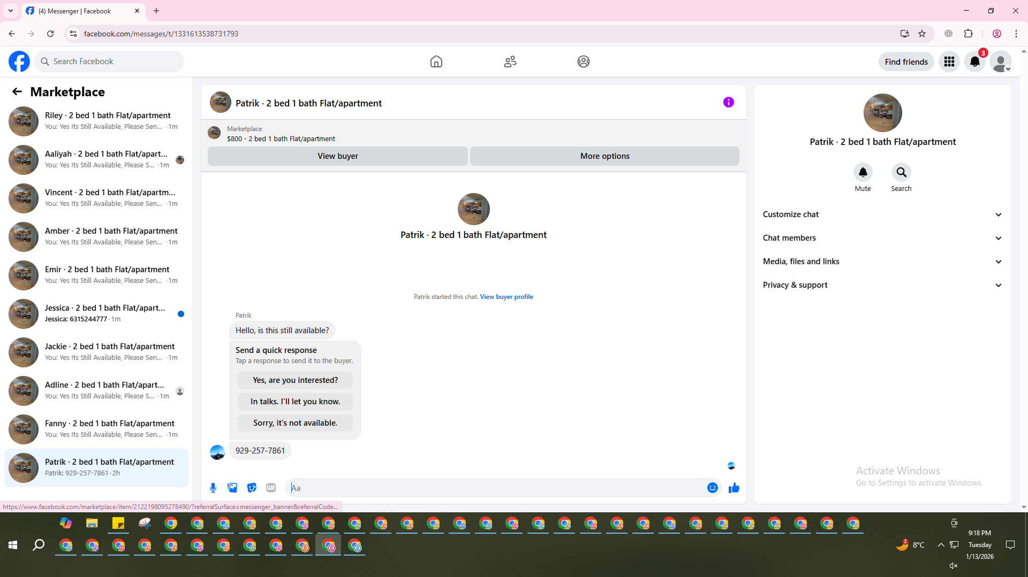Choose a GIF
The height and width of the screenshot is (577, 1028).
tap(271, 488)
